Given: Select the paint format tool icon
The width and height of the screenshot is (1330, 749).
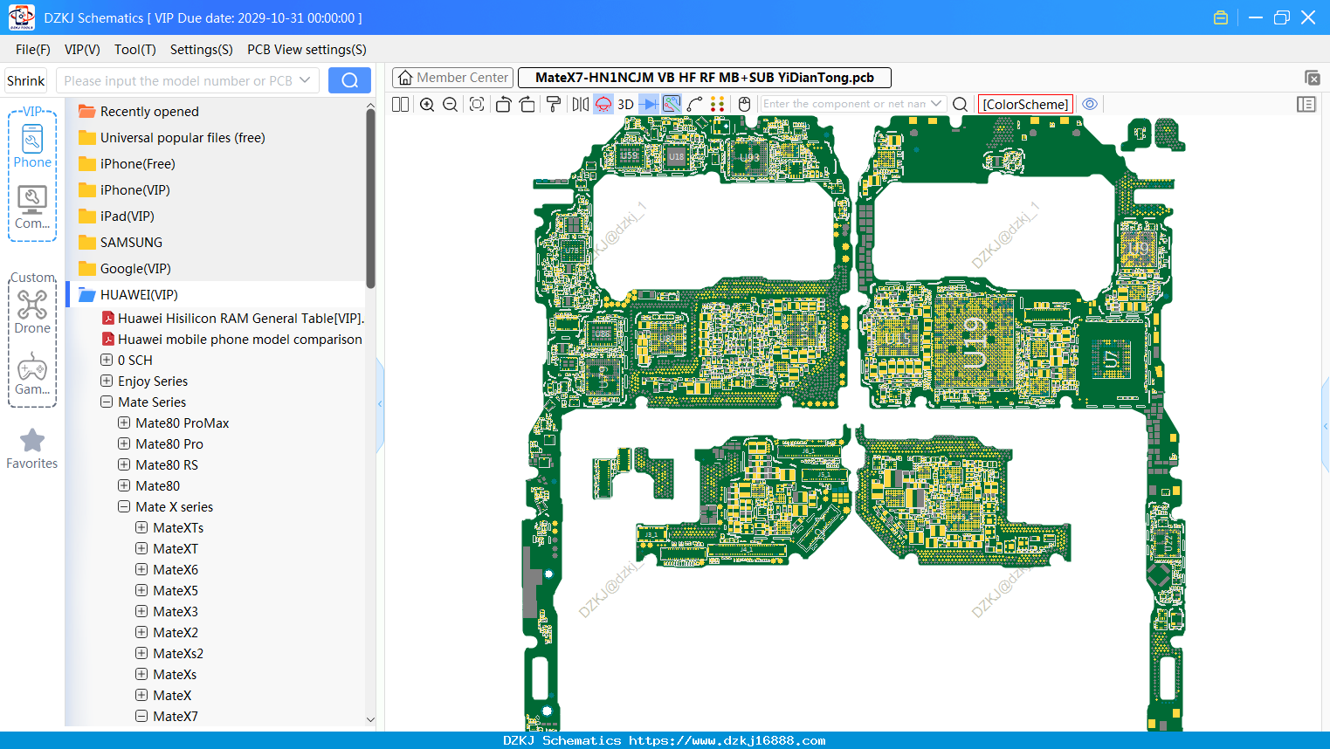Looking at the screenshot, I should click(554, 104).
